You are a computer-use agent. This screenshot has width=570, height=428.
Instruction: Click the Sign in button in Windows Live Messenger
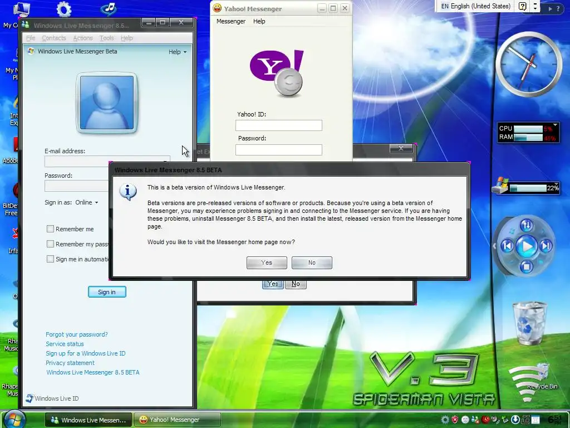click(107, 292)
